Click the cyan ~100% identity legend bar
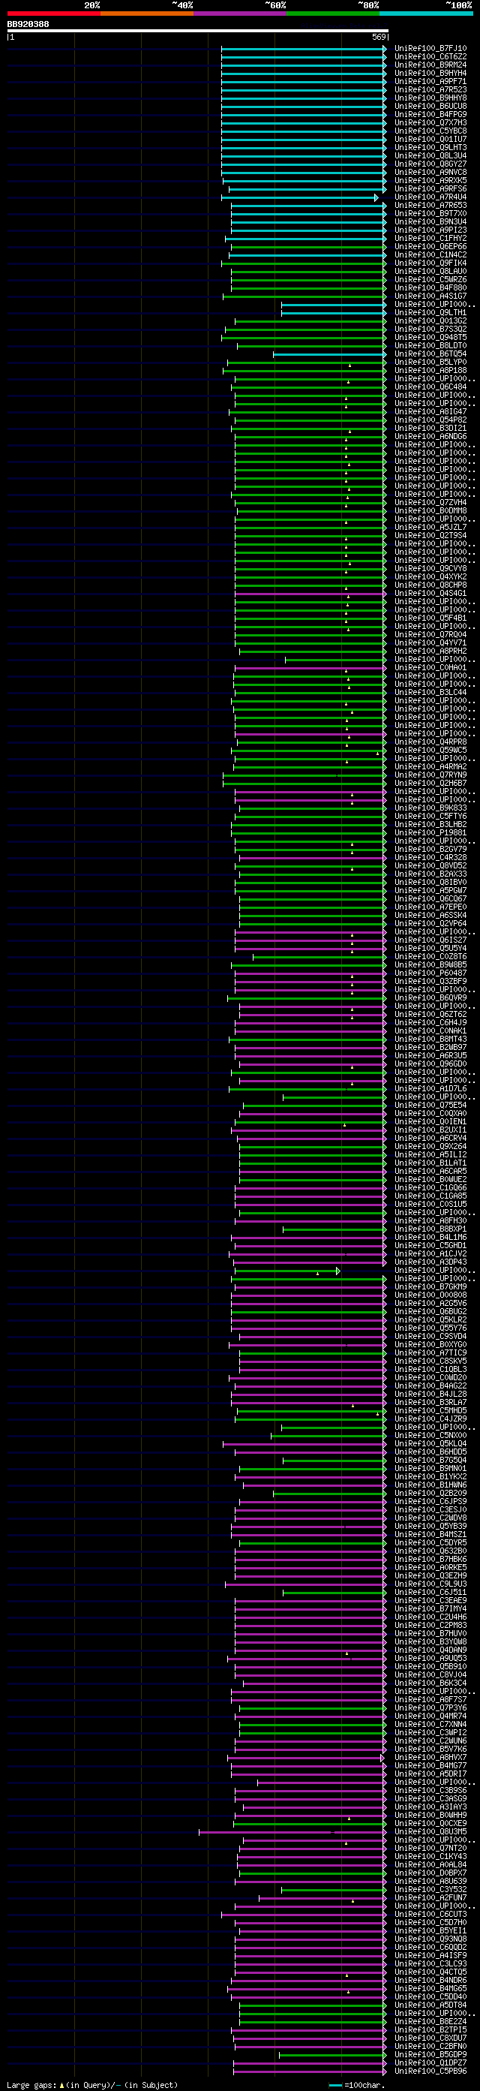 (427, 14)
